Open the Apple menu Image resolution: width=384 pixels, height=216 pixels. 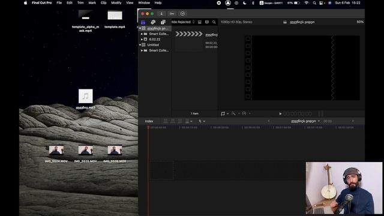pos(25,3)
